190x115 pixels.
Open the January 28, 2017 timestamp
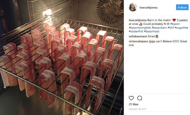[x=138, y=109]
